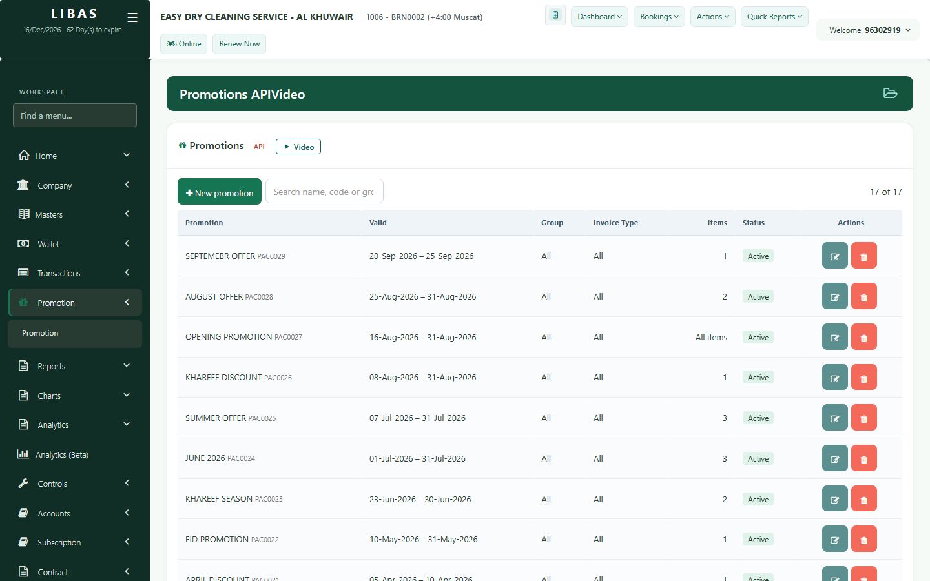Delete the OPENING PROMOTION entry
930x581 pixels.
pos(864,337)
